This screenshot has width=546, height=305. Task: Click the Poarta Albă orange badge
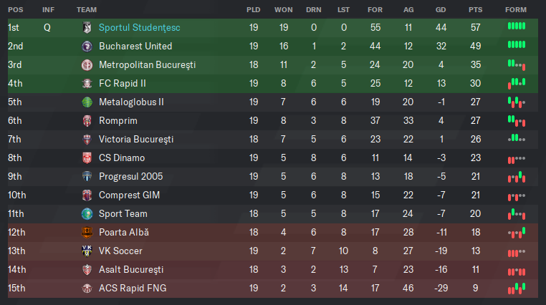(87, 232)
